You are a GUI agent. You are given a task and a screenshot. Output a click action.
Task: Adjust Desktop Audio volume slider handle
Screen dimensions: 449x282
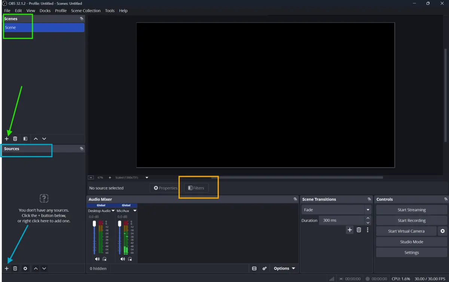click(94, 223)
